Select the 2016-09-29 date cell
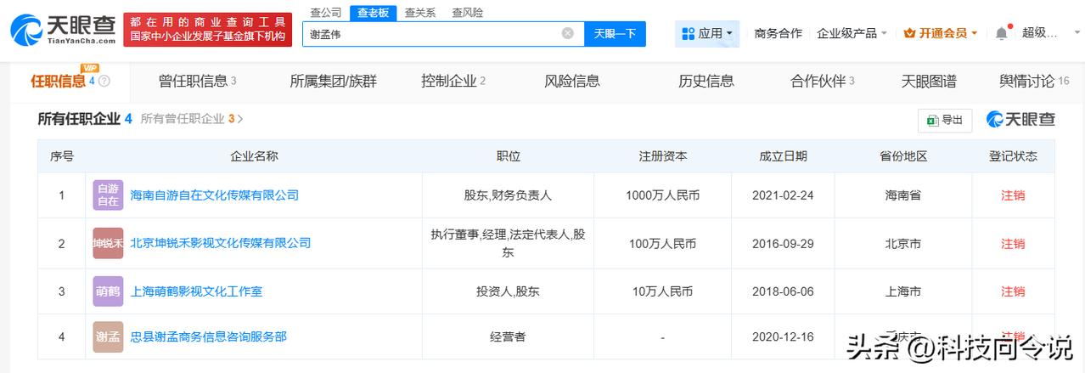 coord(783,243)
